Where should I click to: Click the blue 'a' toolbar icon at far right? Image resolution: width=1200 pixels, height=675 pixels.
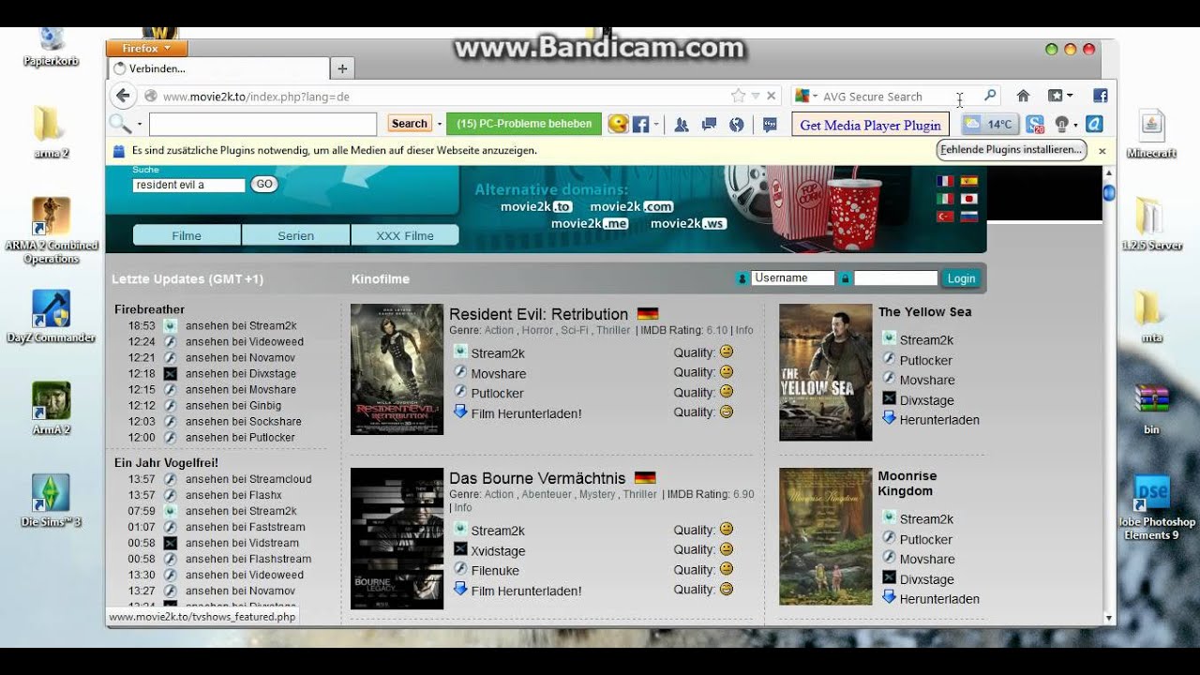pos(1093,124)
